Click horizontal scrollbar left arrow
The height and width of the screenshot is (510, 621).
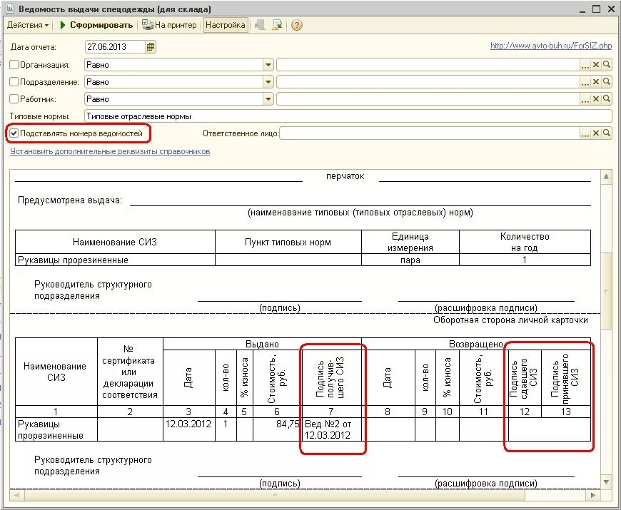click(x=16, y=494)
